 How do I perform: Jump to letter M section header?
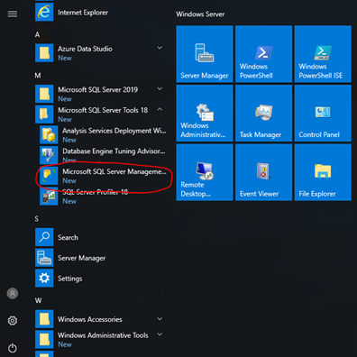pos(38,76)
